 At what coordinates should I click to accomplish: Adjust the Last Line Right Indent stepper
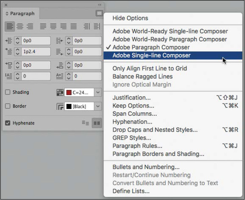click(x=69, y=51)
